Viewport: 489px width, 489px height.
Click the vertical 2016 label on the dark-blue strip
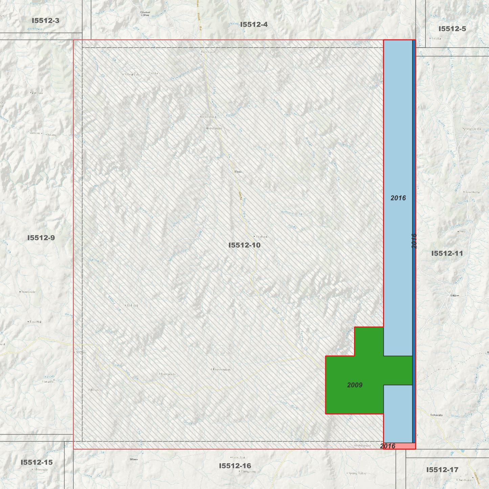click(414, 241)
